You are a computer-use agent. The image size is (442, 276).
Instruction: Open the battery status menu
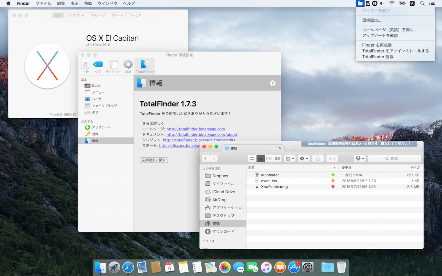(x=402, y=3)
